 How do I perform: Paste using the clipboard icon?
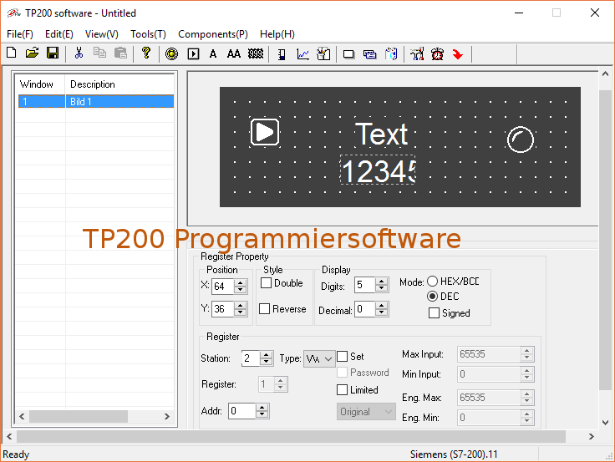coord(120,53)
